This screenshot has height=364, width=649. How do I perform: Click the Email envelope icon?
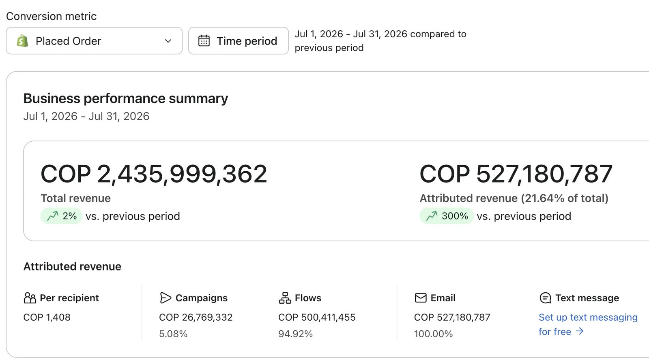421,298
